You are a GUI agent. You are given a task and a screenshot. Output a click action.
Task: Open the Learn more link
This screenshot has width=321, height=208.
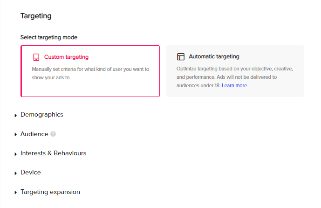click(x=234, y=85)
